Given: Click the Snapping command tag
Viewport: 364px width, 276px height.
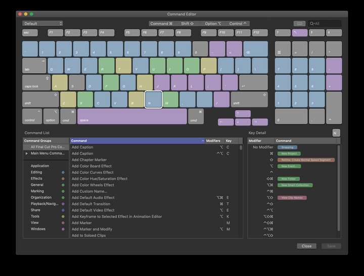Looking at the screenshot, I should pos(287,147).
